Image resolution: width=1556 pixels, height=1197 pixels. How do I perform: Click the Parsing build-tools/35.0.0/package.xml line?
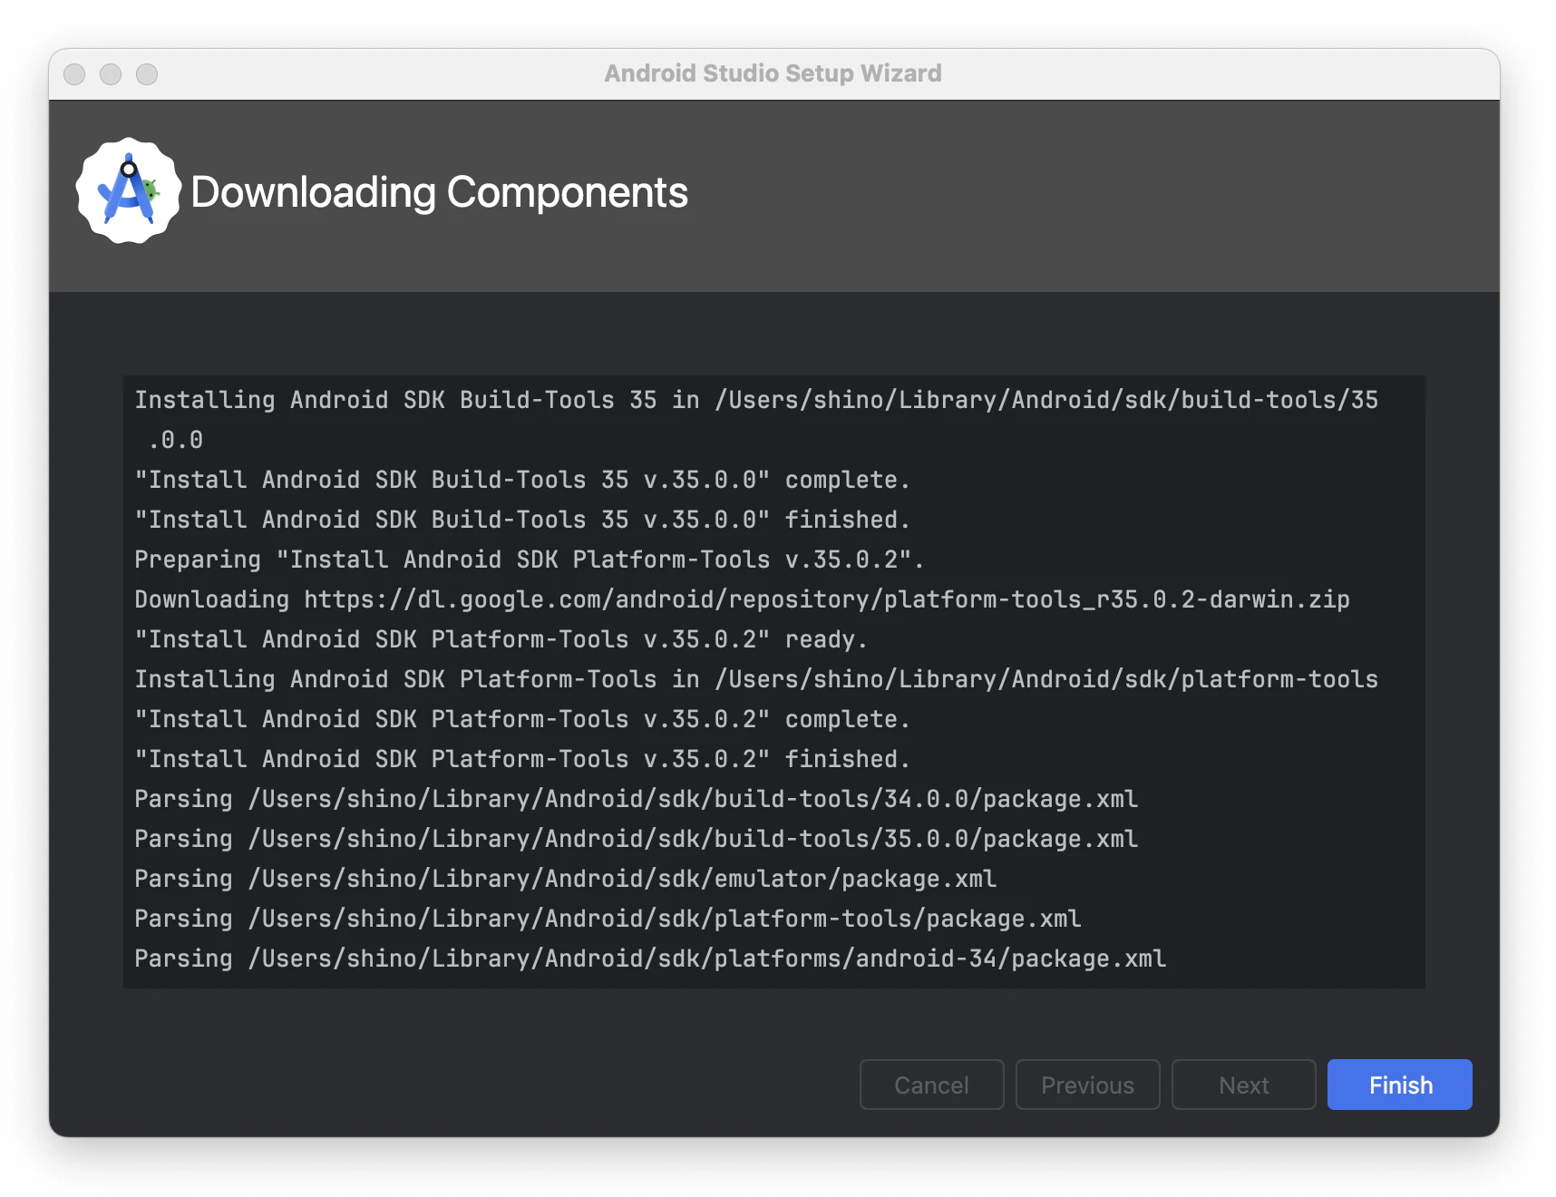(x=636, y=839)
